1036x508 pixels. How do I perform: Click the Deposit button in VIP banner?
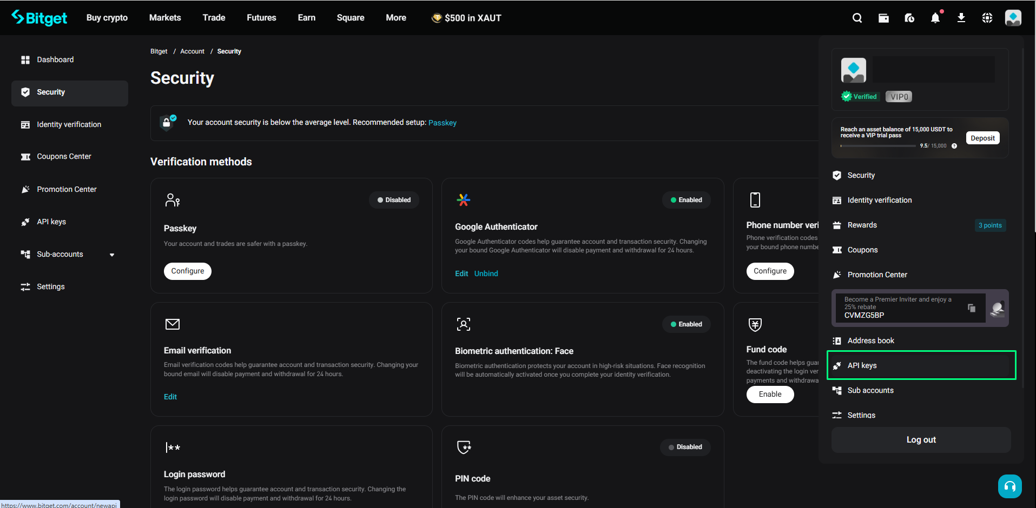coord(982,138)
